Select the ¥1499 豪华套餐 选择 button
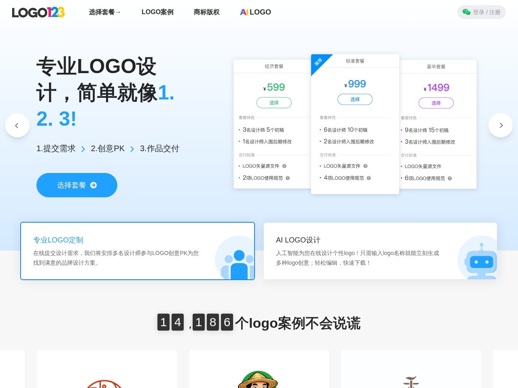Image resolution: width=518 pixels, height=388 pixels. click(x=436, y=103)
